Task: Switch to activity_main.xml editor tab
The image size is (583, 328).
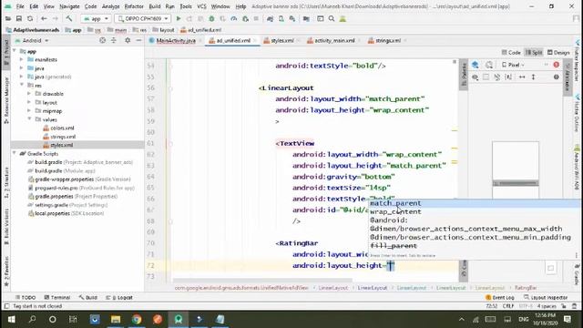Action: click(334, 40)
